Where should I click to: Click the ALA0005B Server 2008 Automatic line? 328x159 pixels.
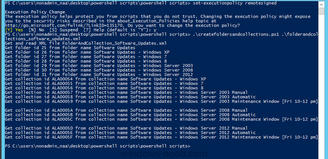(130, 115)
